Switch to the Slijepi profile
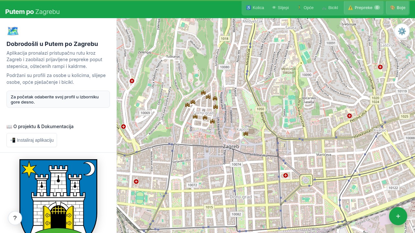Viewport: 415px width, 233px height. pos(280,8)
